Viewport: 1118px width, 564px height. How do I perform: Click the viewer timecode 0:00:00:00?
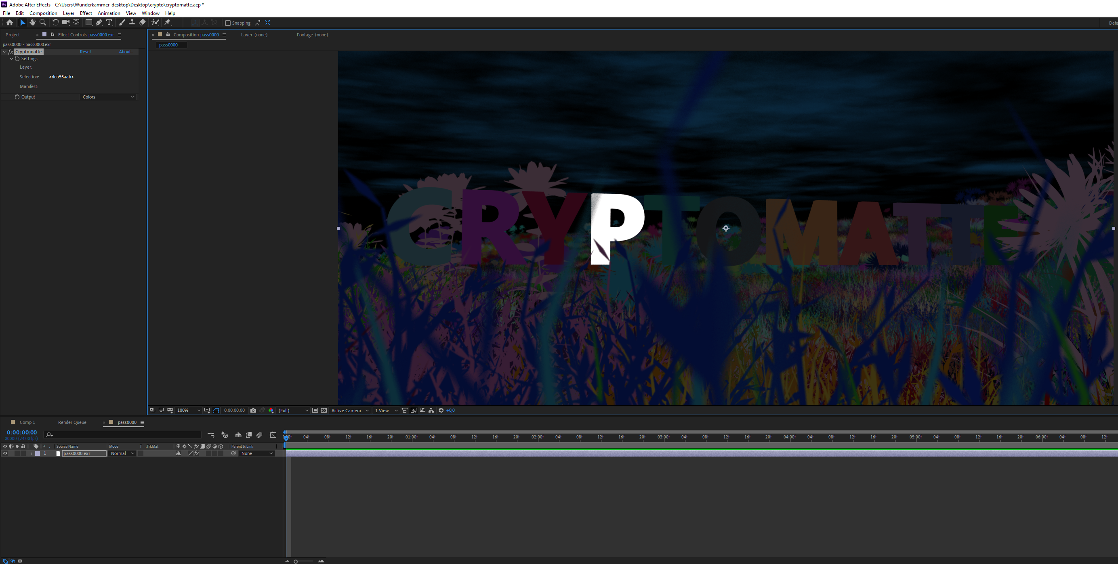(x=234, y=411)
